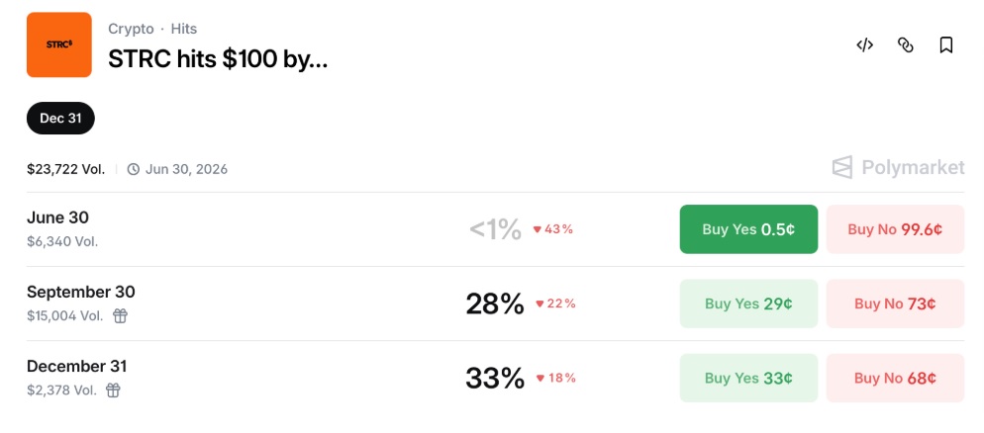
Task: Click the embed code icon
Action: pyautogui.click(x=865, y=45)
